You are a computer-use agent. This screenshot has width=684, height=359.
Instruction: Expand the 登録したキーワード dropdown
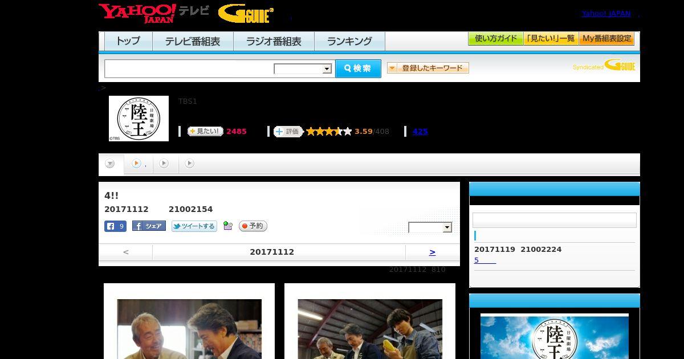[x=427, y=68]
